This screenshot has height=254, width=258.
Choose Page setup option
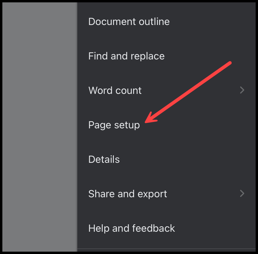[x=166, y=125]
